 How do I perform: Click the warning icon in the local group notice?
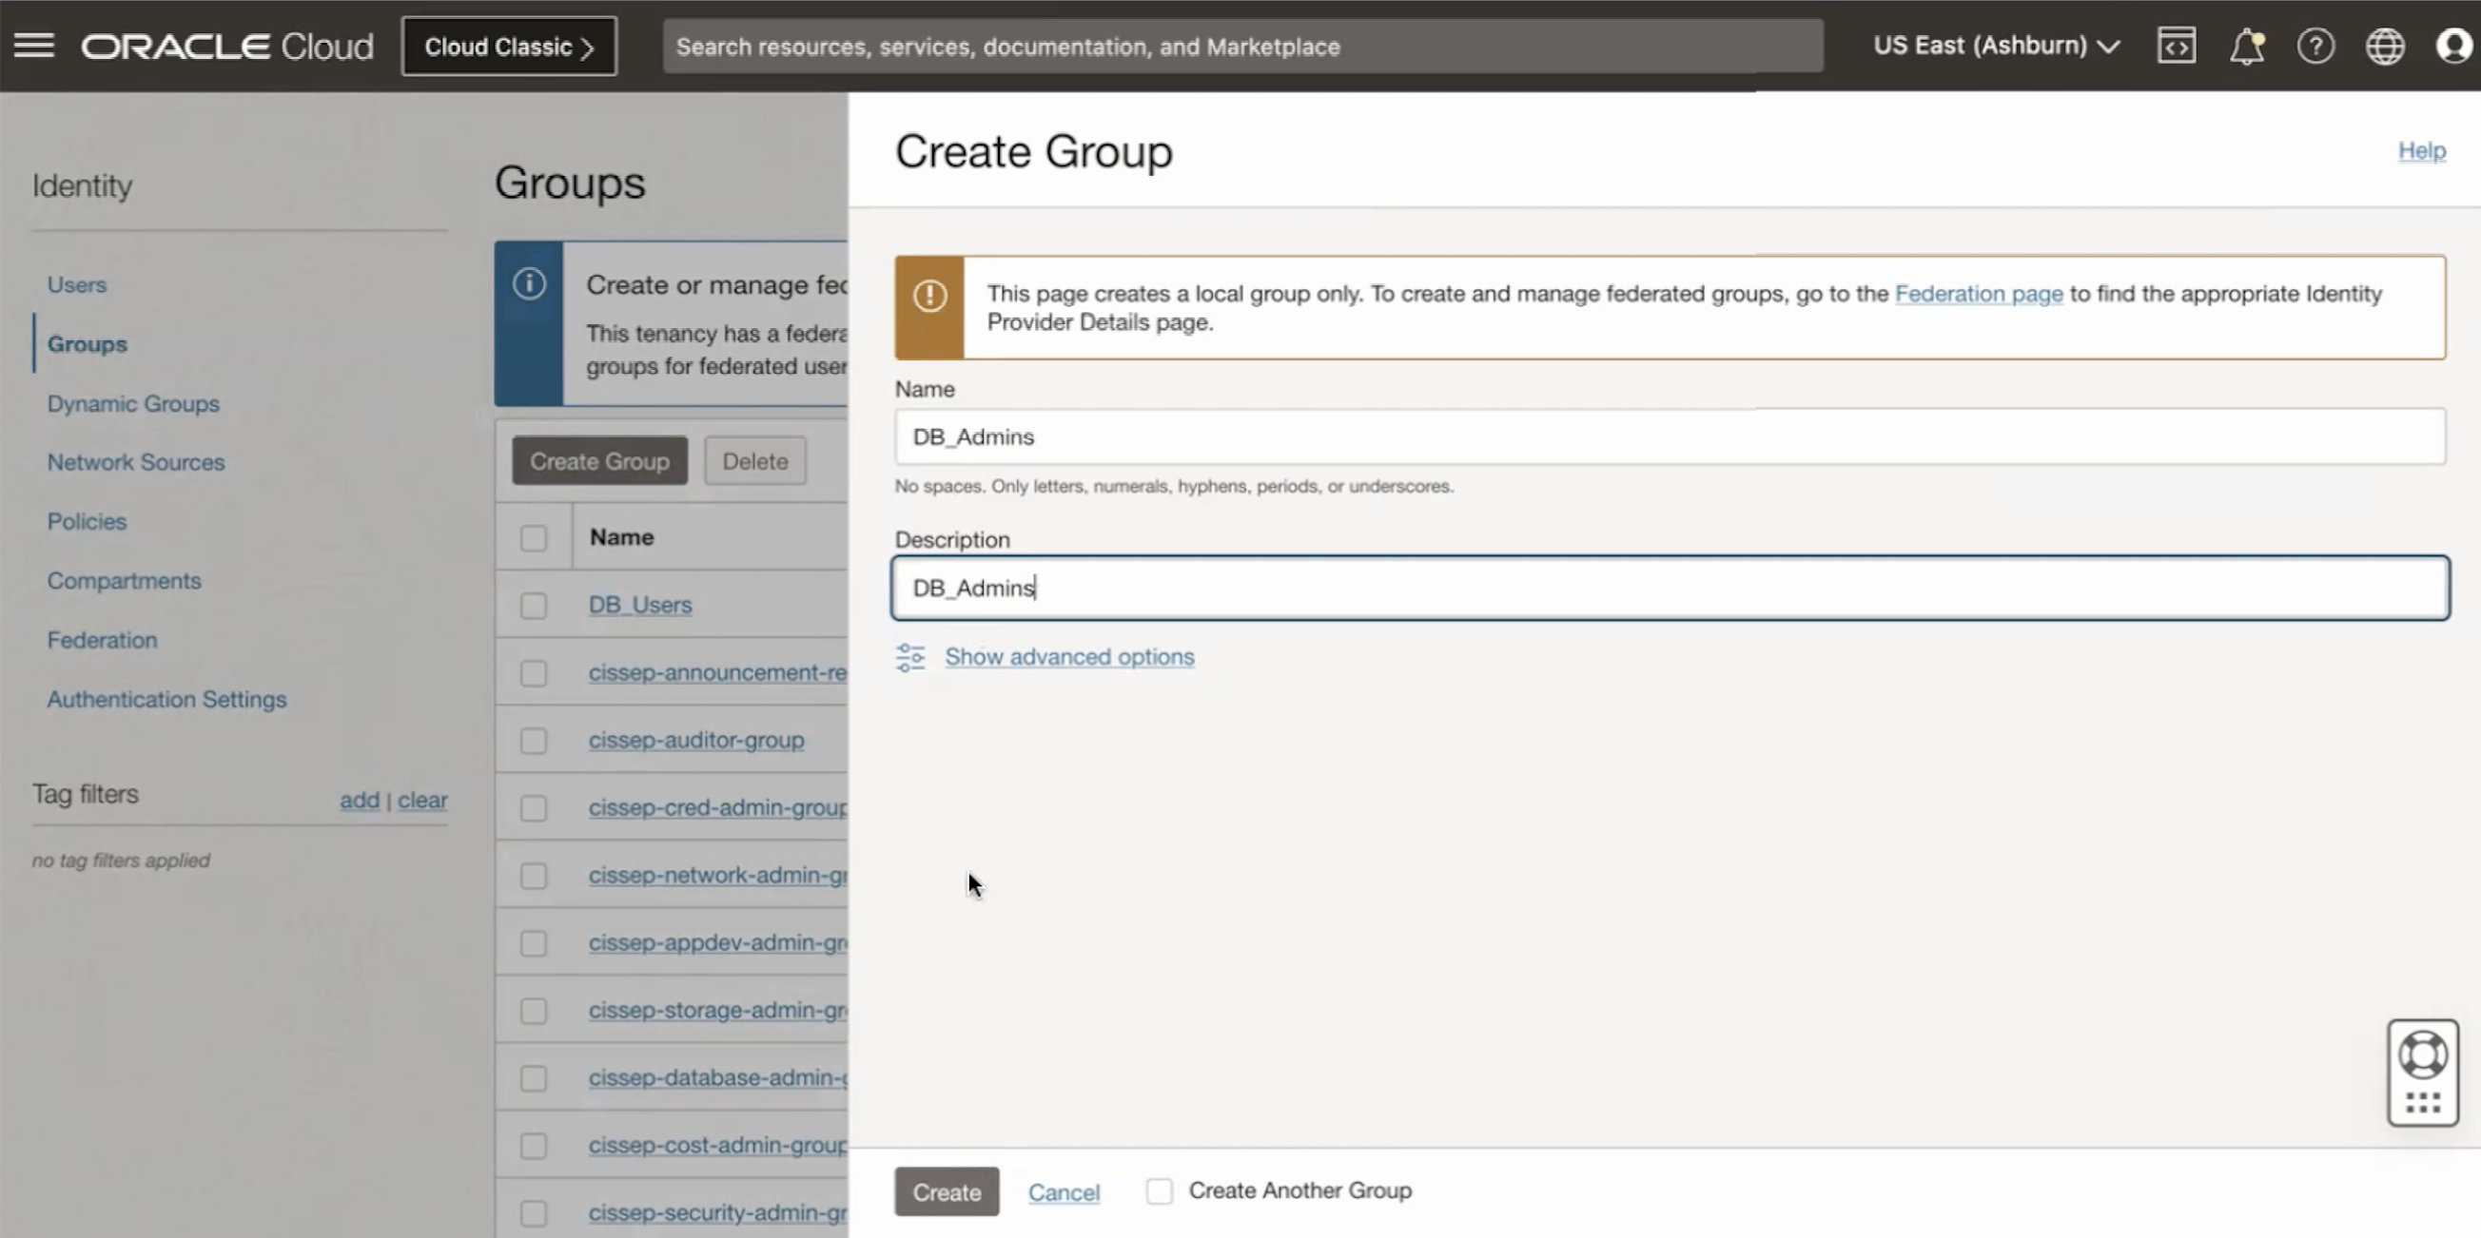pyautogui.click(x=929, y=297)
